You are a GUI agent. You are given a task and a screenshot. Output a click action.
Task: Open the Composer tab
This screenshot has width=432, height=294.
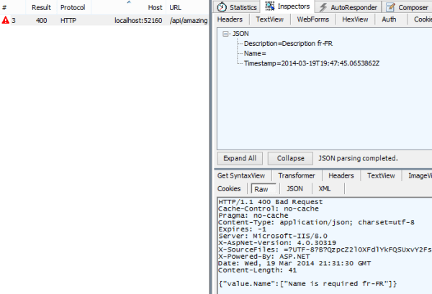tap(408, 6)
